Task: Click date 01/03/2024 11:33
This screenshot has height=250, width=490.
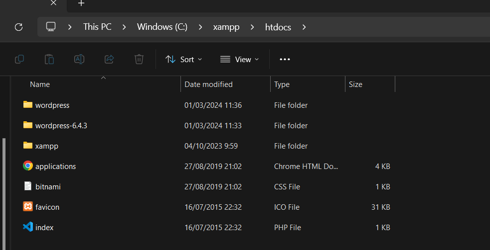Action: coord(213,126)
